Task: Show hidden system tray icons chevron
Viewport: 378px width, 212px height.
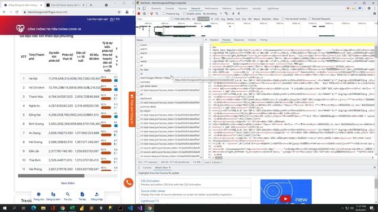Action: (x=343, y=208)
